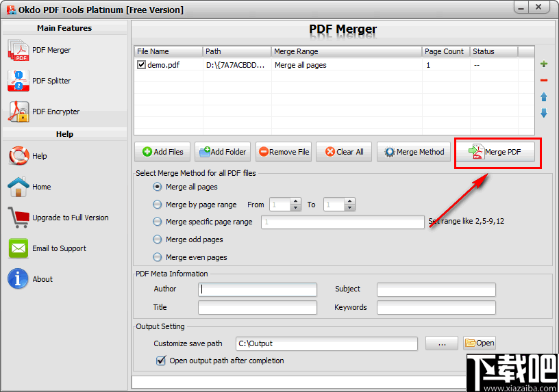Open Email to Support link
The width and height of the screenshot is (559, 392).
click(59, 248)
